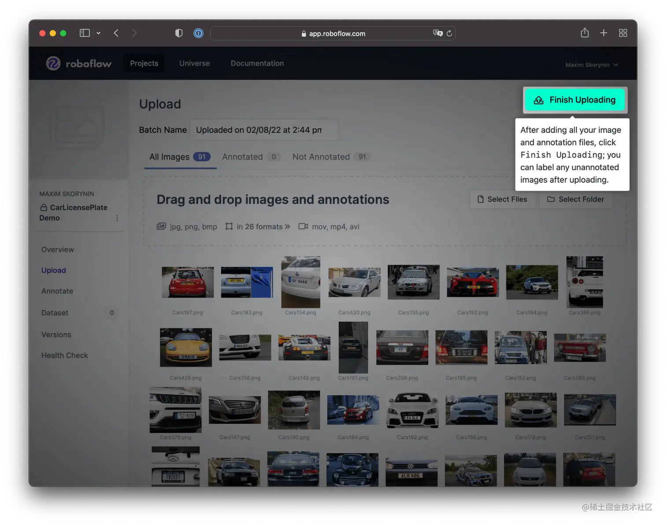
Task: Expand the Maxim Skorynin account dropdown
Action: click(x=592, y=65)
